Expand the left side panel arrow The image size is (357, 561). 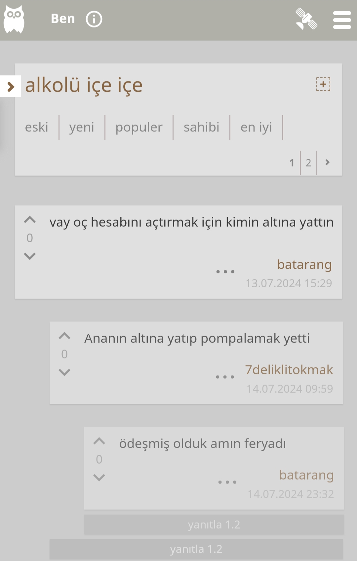10,86
